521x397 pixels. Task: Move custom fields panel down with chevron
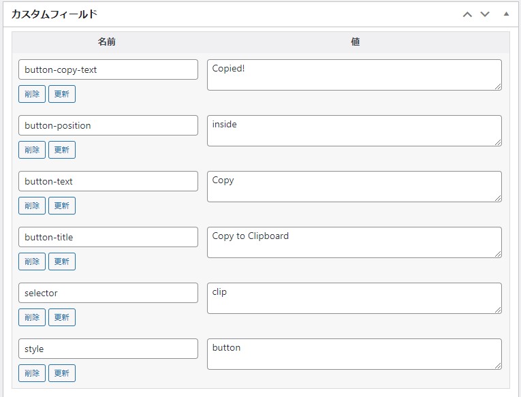pyautogui.click(x=485, y=14)
